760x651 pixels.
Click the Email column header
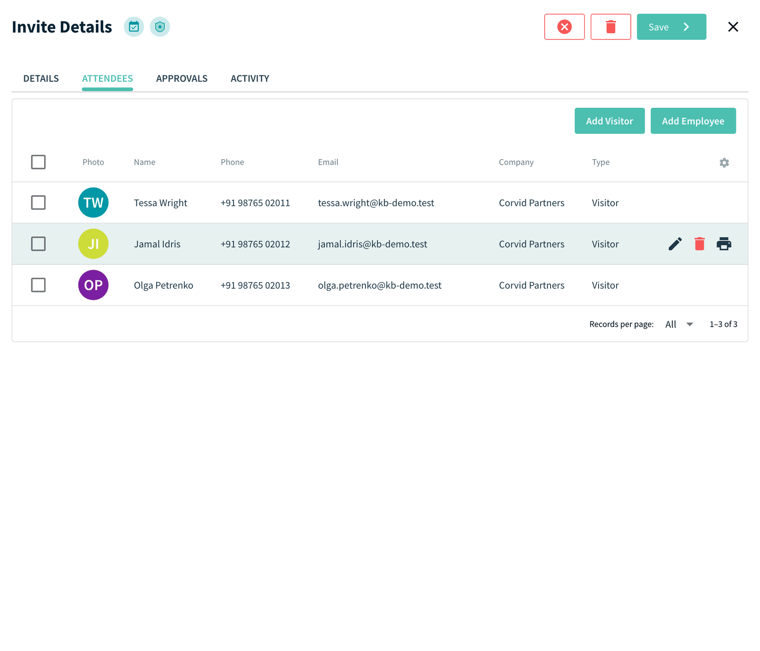pyautogui.click(x=328, y=162)
